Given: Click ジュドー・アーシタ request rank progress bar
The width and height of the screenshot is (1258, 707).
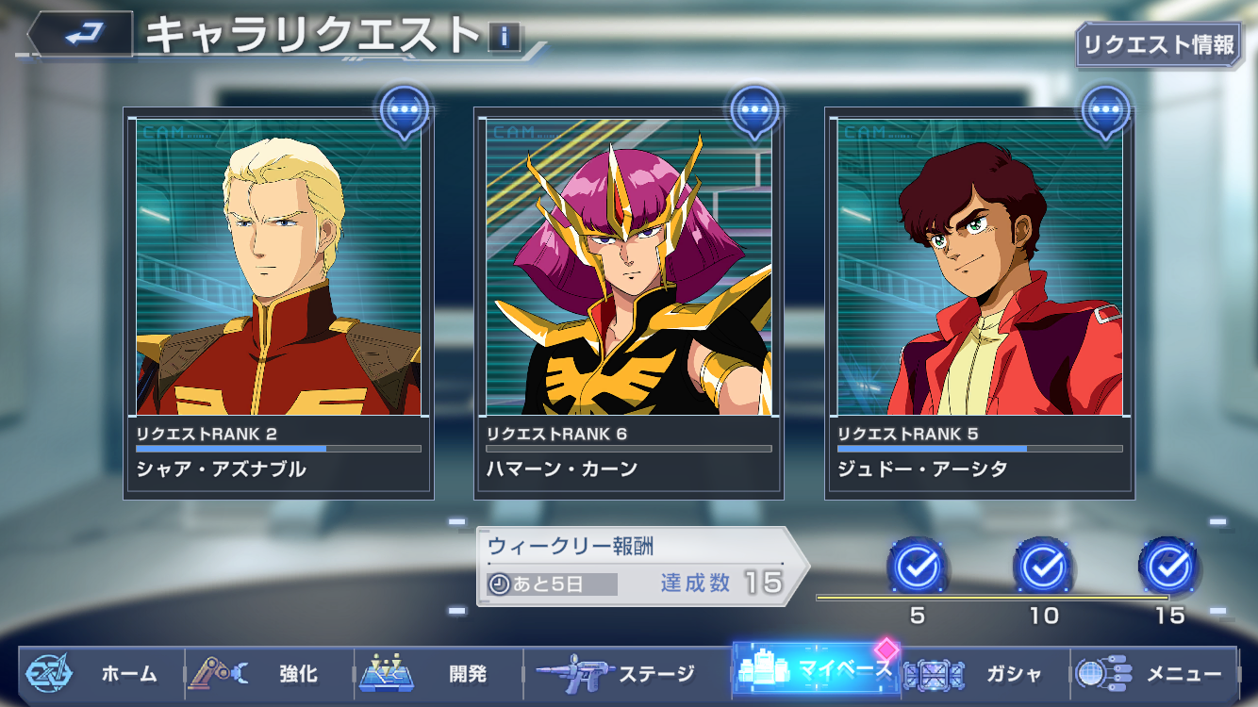Looking at the screenshot, I should point(980,449).
